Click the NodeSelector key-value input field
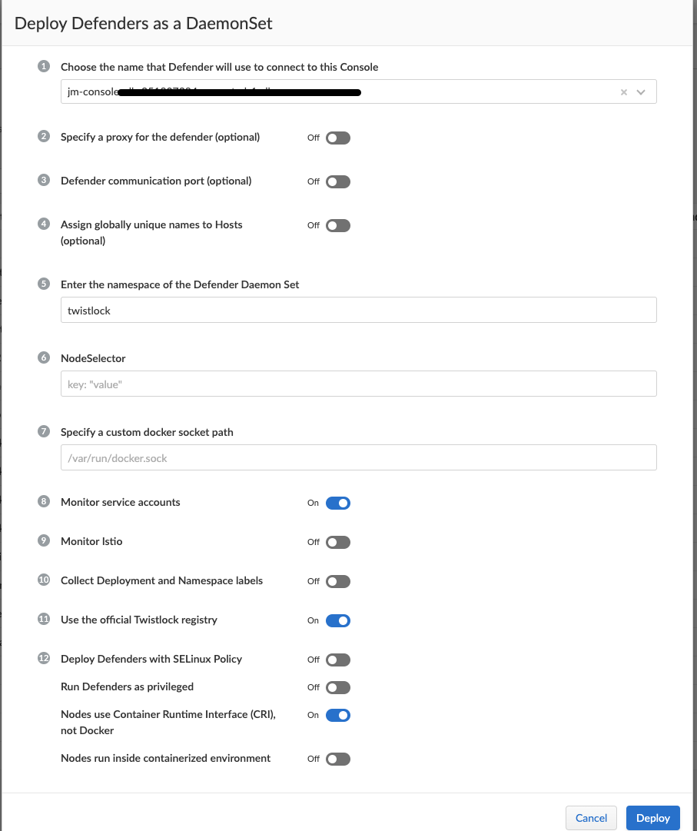 pyautogui.click(x=358, y=383)
